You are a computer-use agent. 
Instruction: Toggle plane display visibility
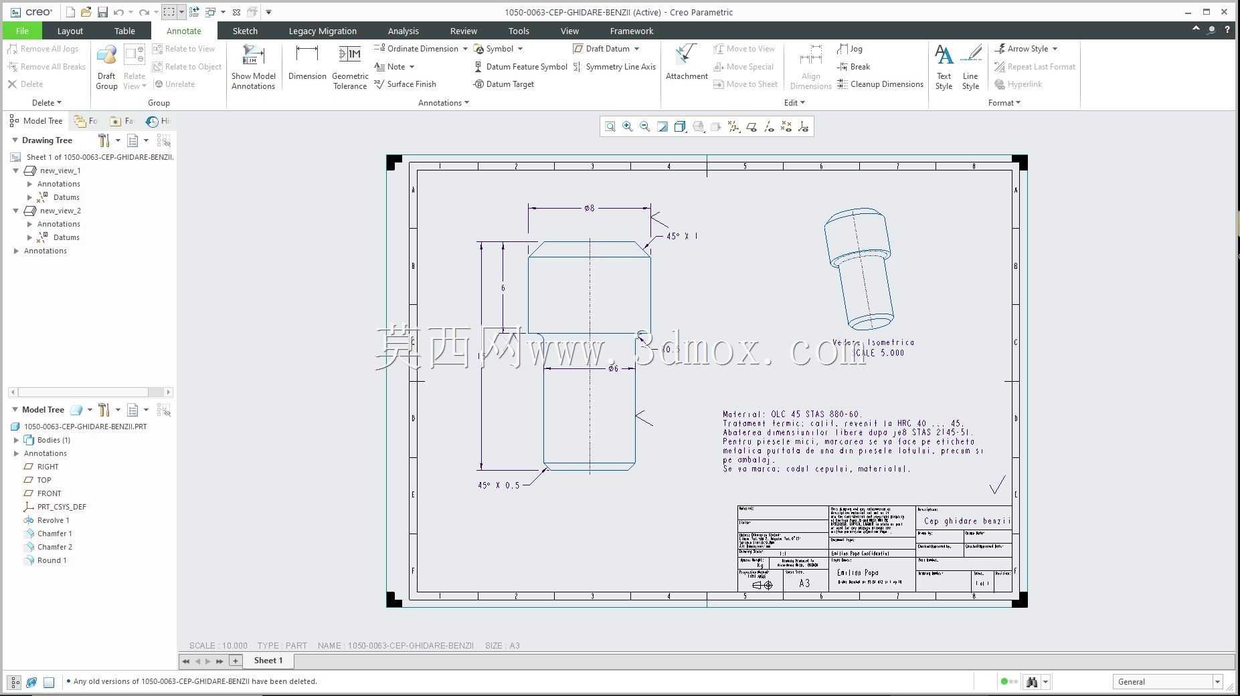[x=751, y=126]
